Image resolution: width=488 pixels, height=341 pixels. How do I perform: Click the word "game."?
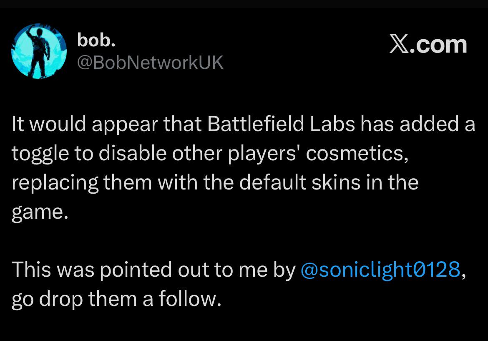click(40, 213)
